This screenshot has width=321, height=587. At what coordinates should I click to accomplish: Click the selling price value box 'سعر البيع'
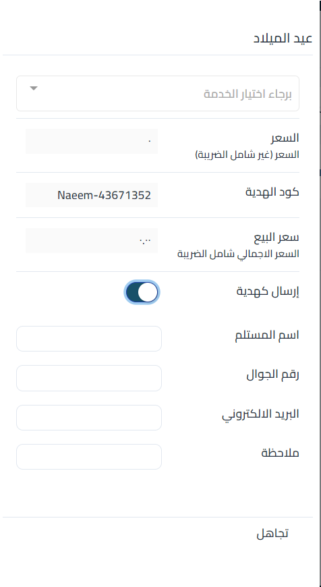(92, 240)
